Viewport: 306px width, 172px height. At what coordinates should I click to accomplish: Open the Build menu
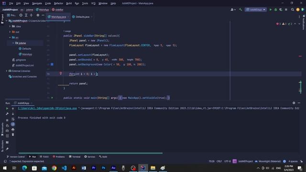click(69, 3)
